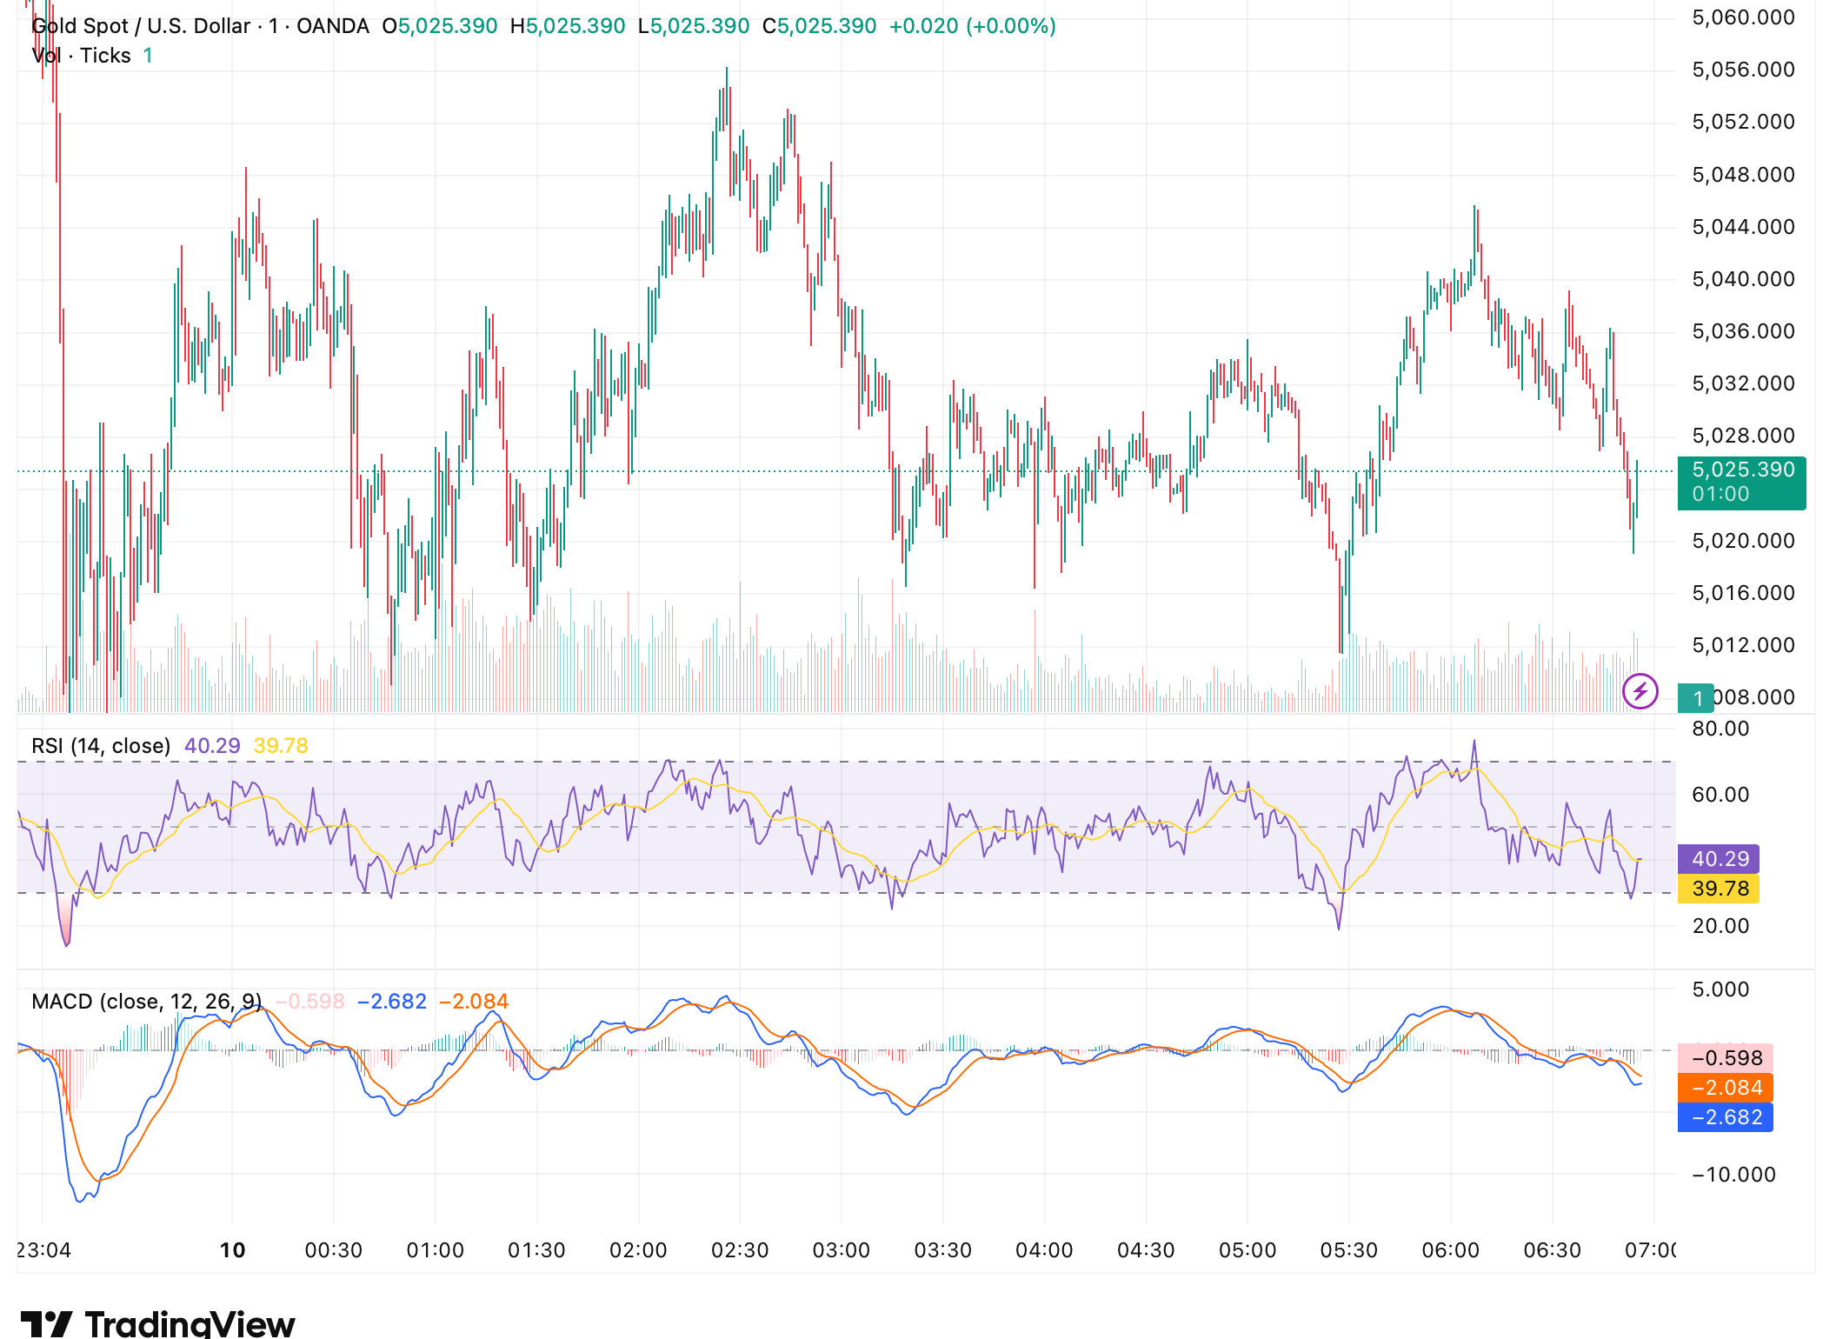Click the MACD -10.000 scale label
This screenshot has height=1339, width=1823.
click(1733, 1175)
